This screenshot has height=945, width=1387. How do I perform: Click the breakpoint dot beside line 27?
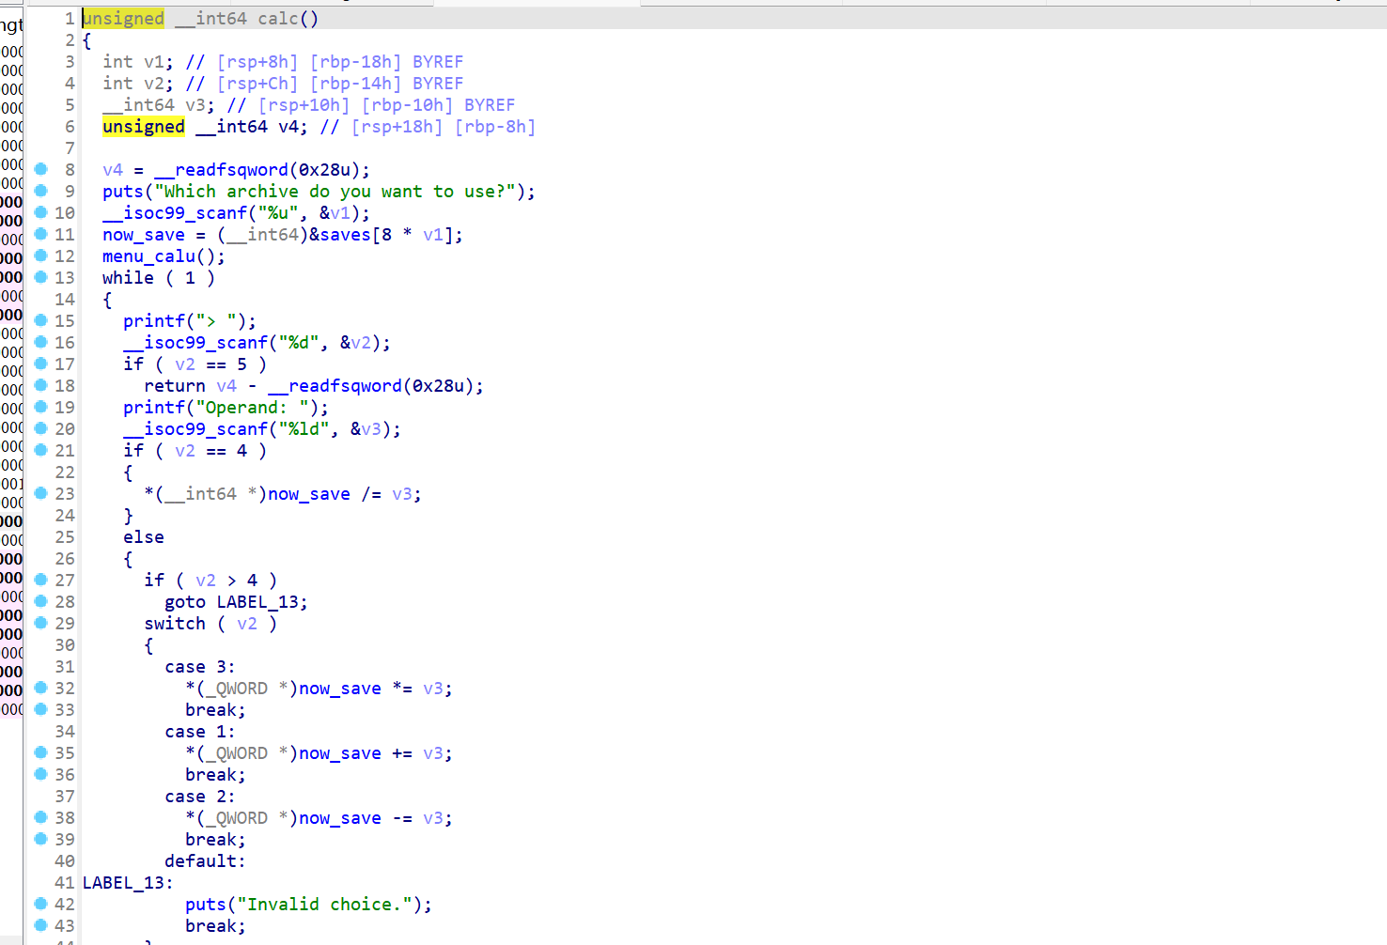coord(40,580)
